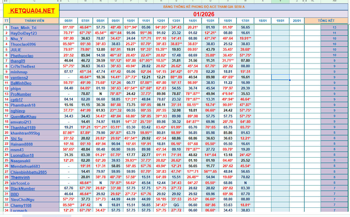The image size is (350, 217).
Task: Open the vantiens2 member link
Action: [x=19, y=77]
